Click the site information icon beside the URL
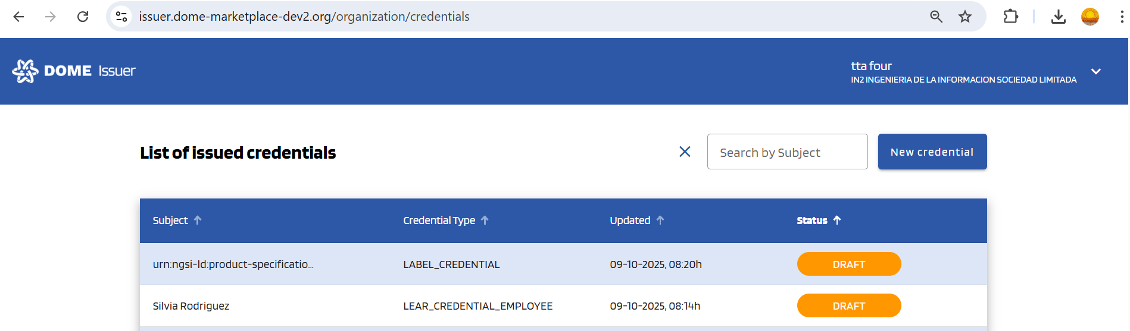Viewport: 1130px width, 331px height. coord(121,17)
